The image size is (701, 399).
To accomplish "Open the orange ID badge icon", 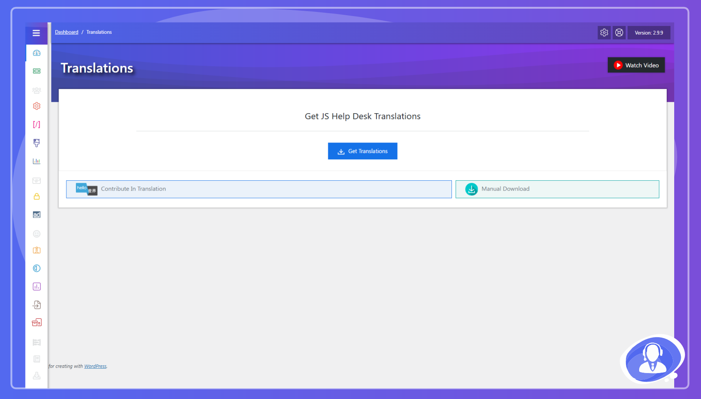I will [x=37, y=250].
